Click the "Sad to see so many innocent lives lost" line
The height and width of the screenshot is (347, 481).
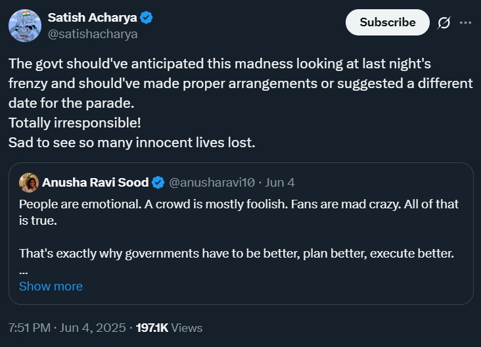(x=131, y=142)
